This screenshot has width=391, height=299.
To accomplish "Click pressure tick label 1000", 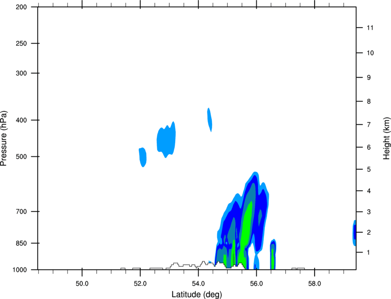I will [x=20, y=270].
